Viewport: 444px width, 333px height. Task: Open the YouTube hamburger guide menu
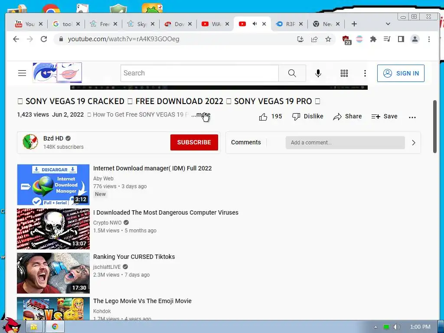click(x=22, y=73)
